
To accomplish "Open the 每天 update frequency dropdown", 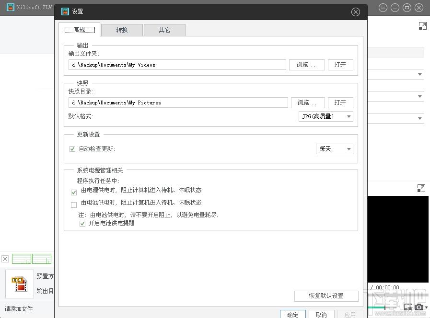I will pyautogui.click(x=334, y=149).
